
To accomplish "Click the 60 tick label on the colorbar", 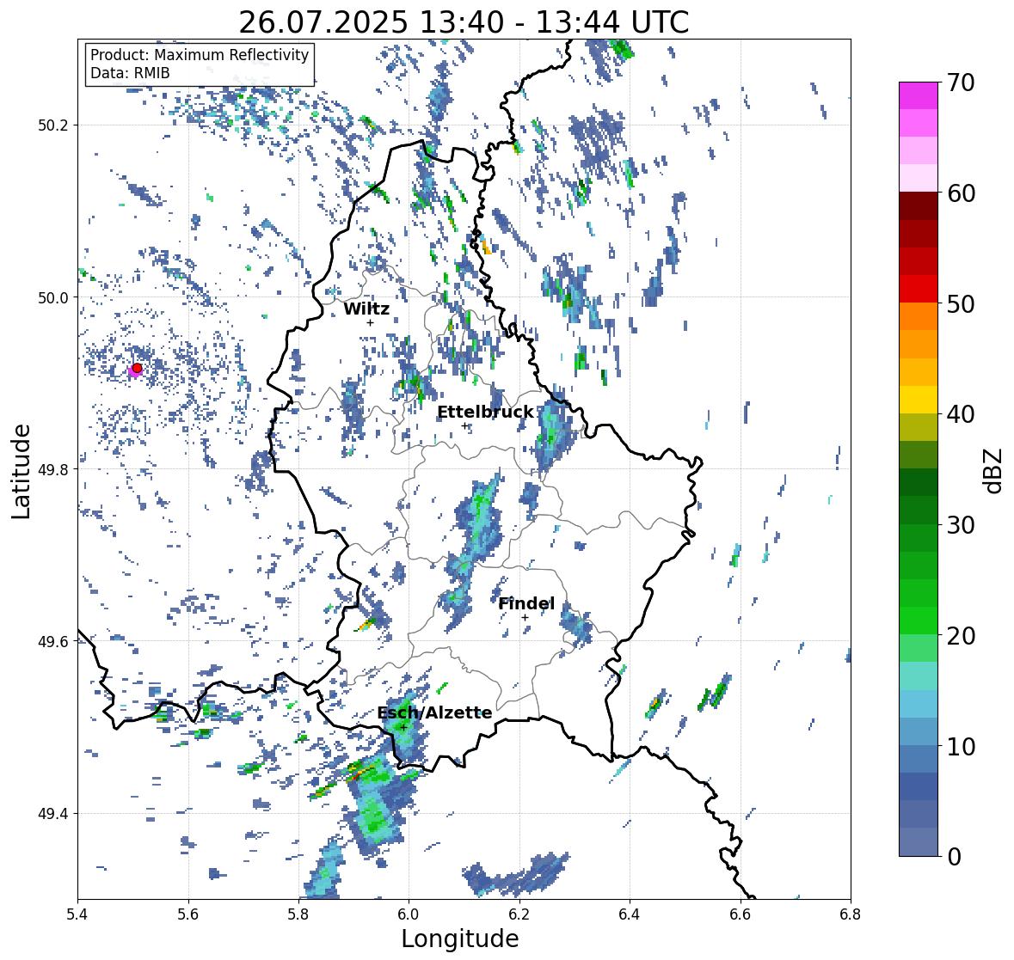I will (961, 193).
